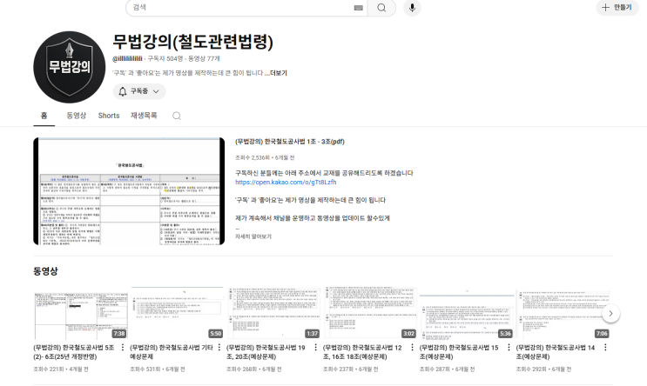Open more options for 12조, 16조 18조 video
The image size is (647, 386).
click(x=412, y=348)
